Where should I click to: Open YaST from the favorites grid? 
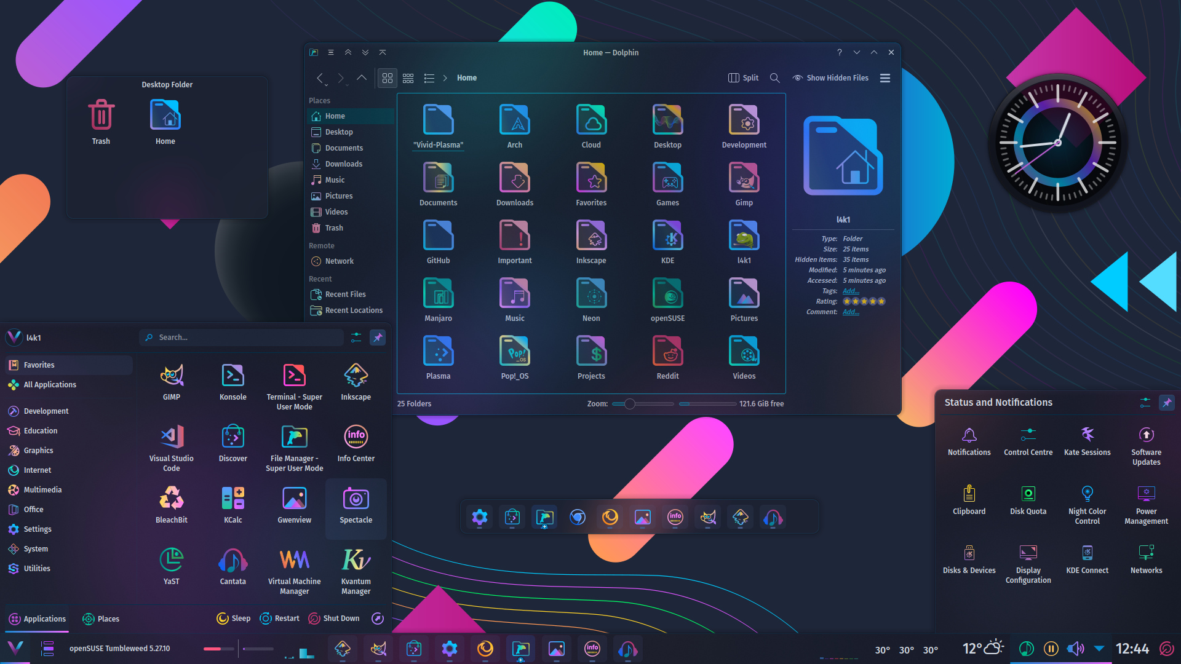tap(172, 566)
